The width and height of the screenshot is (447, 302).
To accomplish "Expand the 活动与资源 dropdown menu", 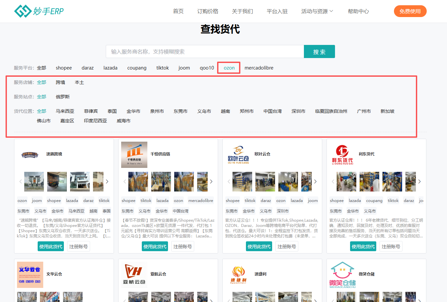I will click(x=317, y=11).
